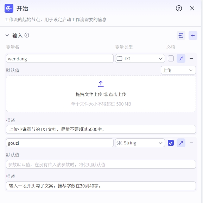Open the help question mark icon
This screenshot has height=203, width=203.
click(x=179, y=8)
